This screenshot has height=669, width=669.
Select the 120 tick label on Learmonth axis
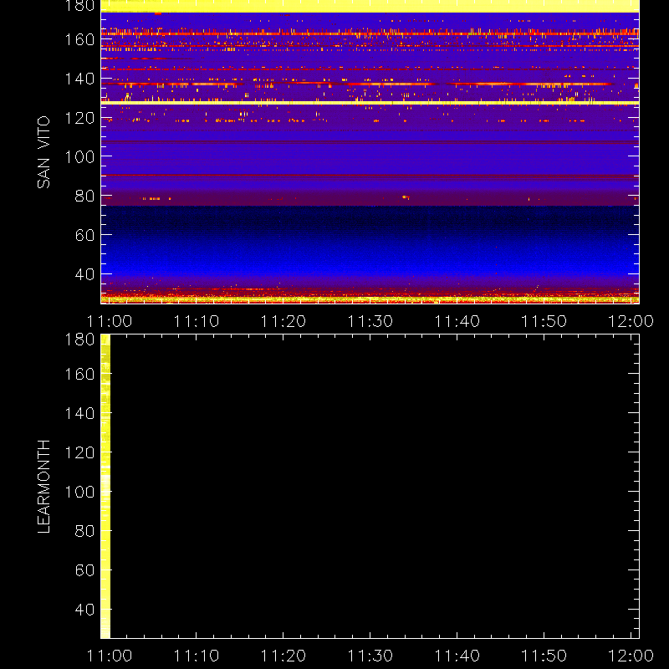[79, 452]
